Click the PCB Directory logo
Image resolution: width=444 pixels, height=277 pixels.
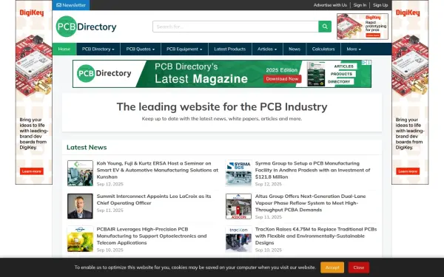[86, 27]
